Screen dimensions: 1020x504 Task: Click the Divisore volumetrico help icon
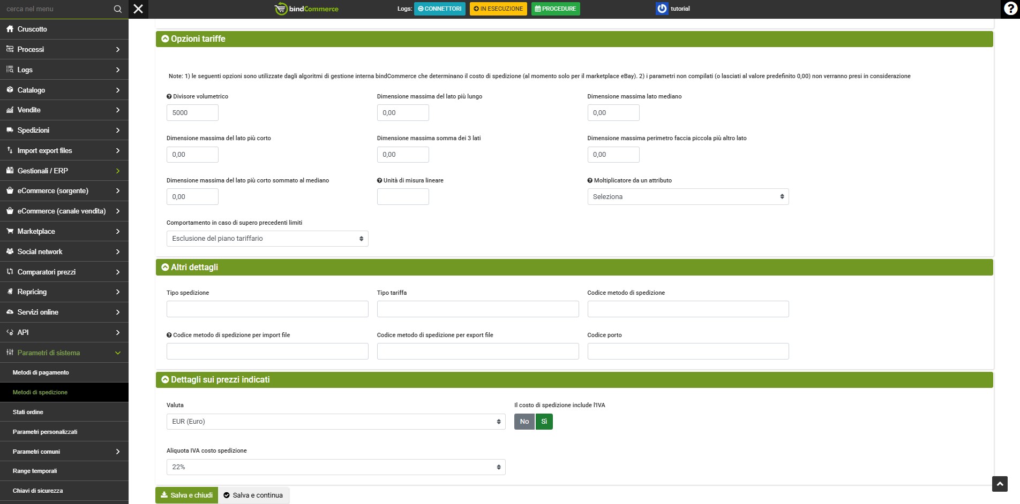tap(169, 97)
